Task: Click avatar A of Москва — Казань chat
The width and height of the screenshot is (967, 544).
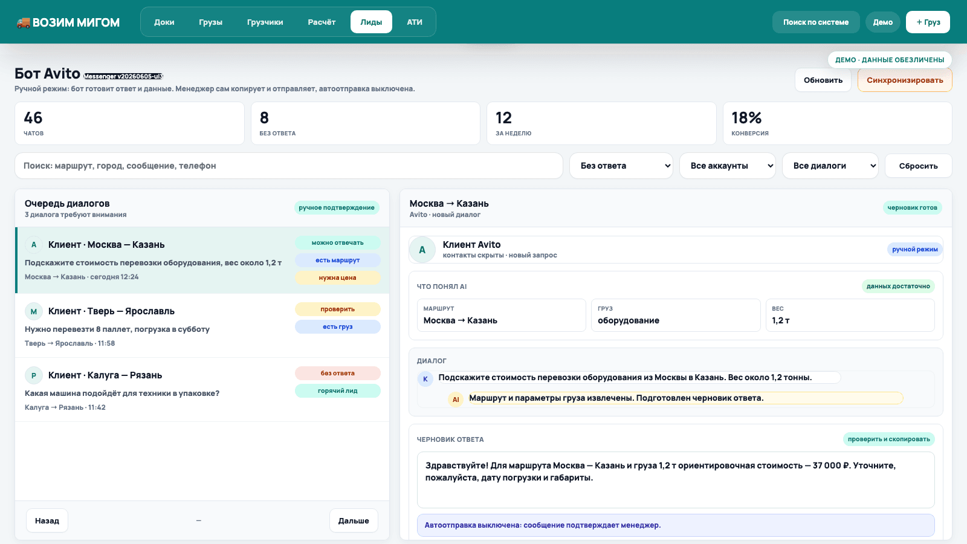Action: [x=34, y=245]
